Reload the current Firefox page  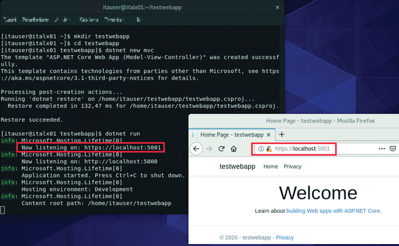[x=221, y=149]
